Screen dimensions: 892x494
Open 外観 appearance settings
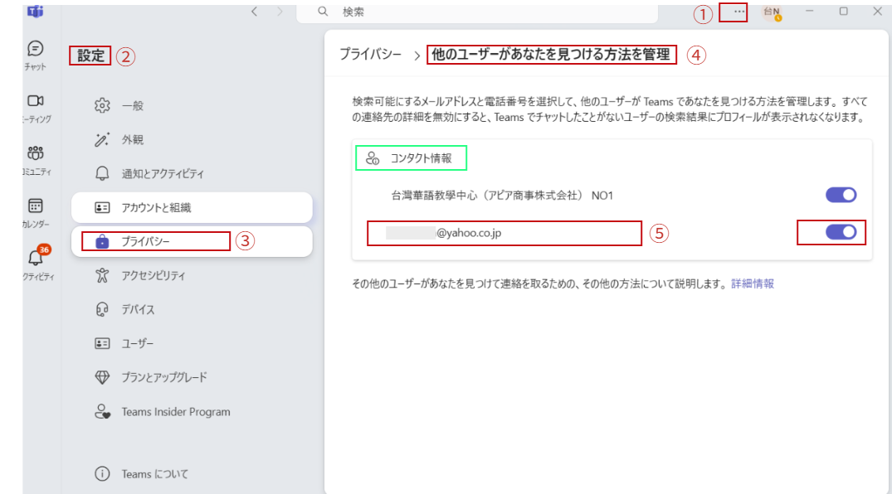(x=133, y=140)
